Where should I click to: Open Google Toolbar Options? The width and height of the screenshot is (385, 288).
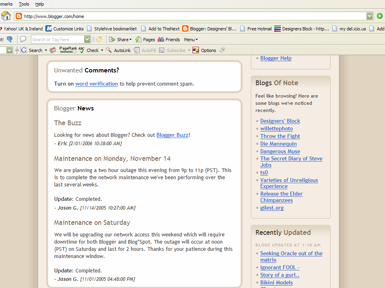204,50
